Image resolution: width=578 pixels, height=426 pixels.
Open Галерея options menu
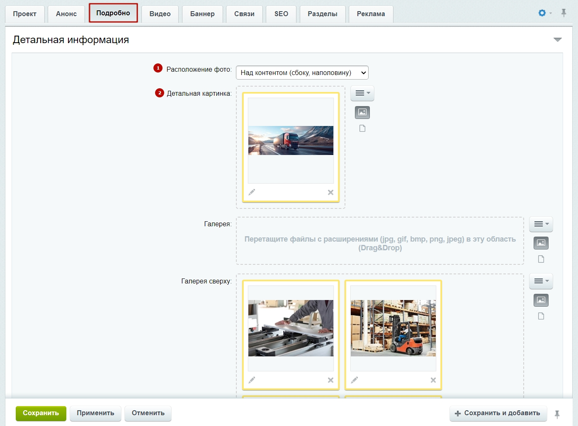[541, 224]
